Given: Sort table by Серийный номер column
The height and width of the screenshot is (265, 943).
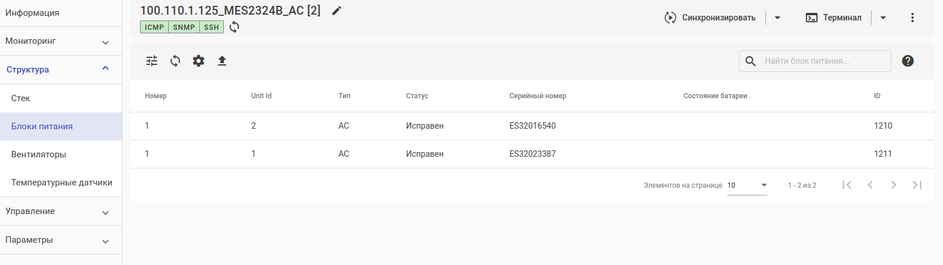Looking at the screenshot, I should 537,96.
